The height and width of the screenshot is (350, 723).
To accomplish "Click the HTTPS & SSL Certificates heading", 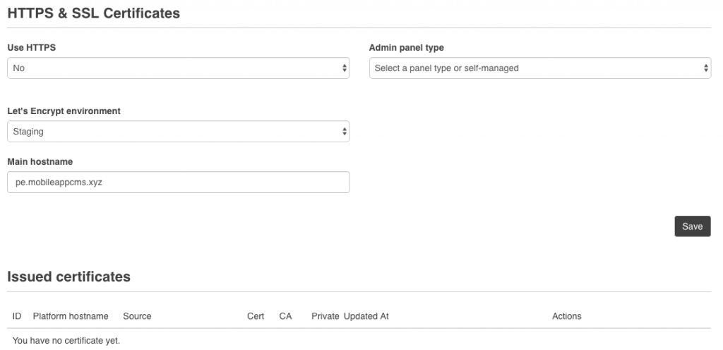I will (x=93, y=13).
